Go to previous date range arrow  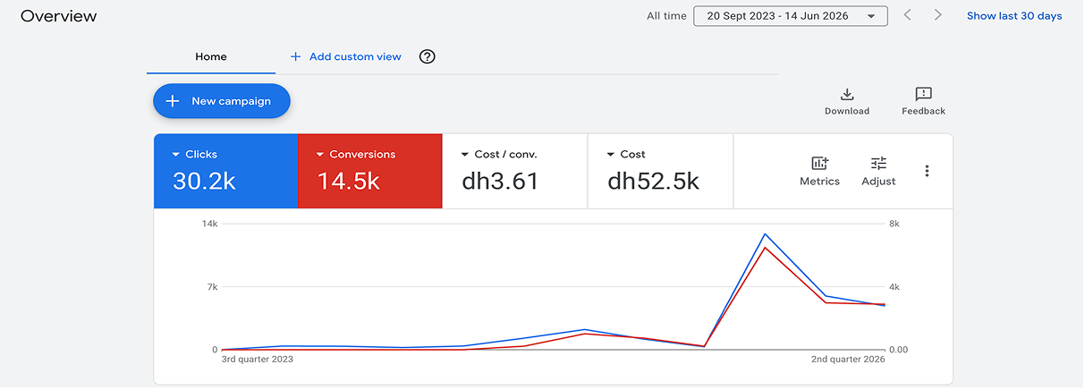[908, 15]
